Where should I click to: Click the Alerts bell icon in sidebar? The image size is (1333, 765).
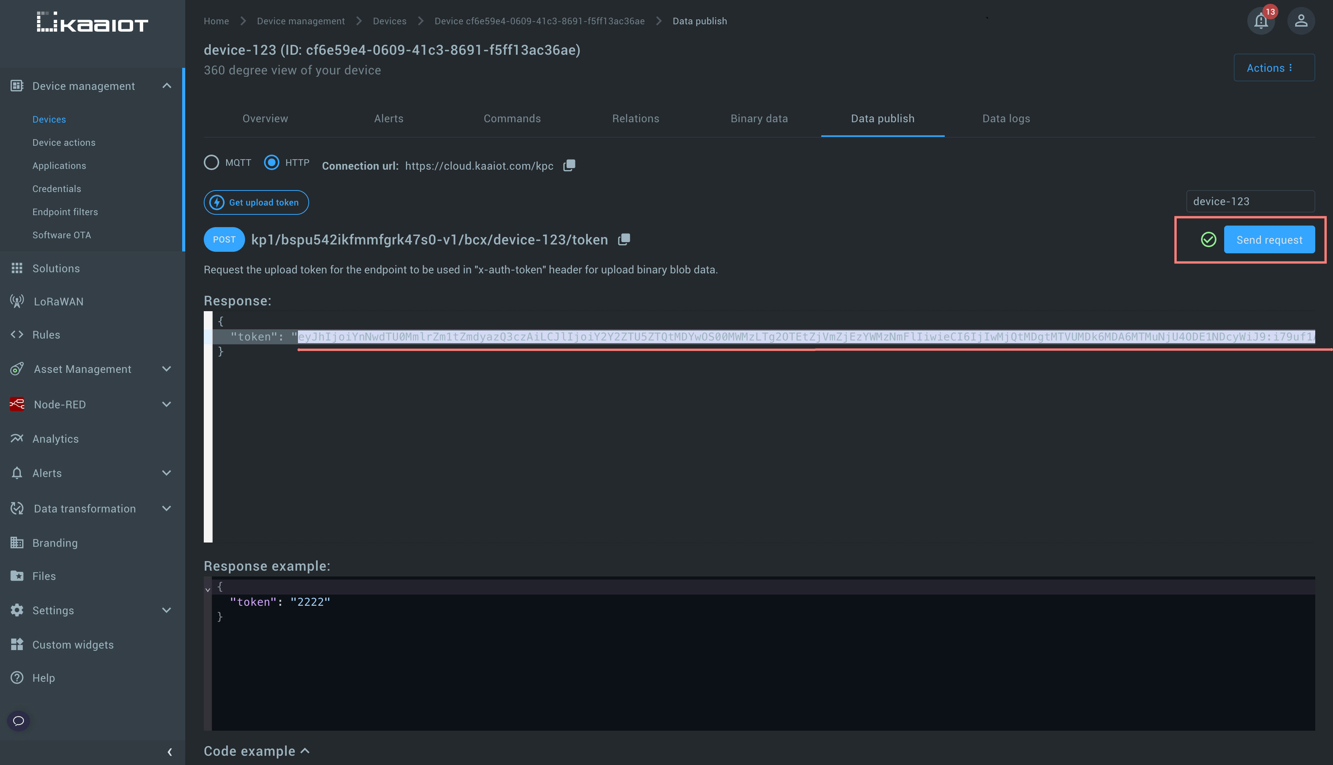click(x=17, y=473)
